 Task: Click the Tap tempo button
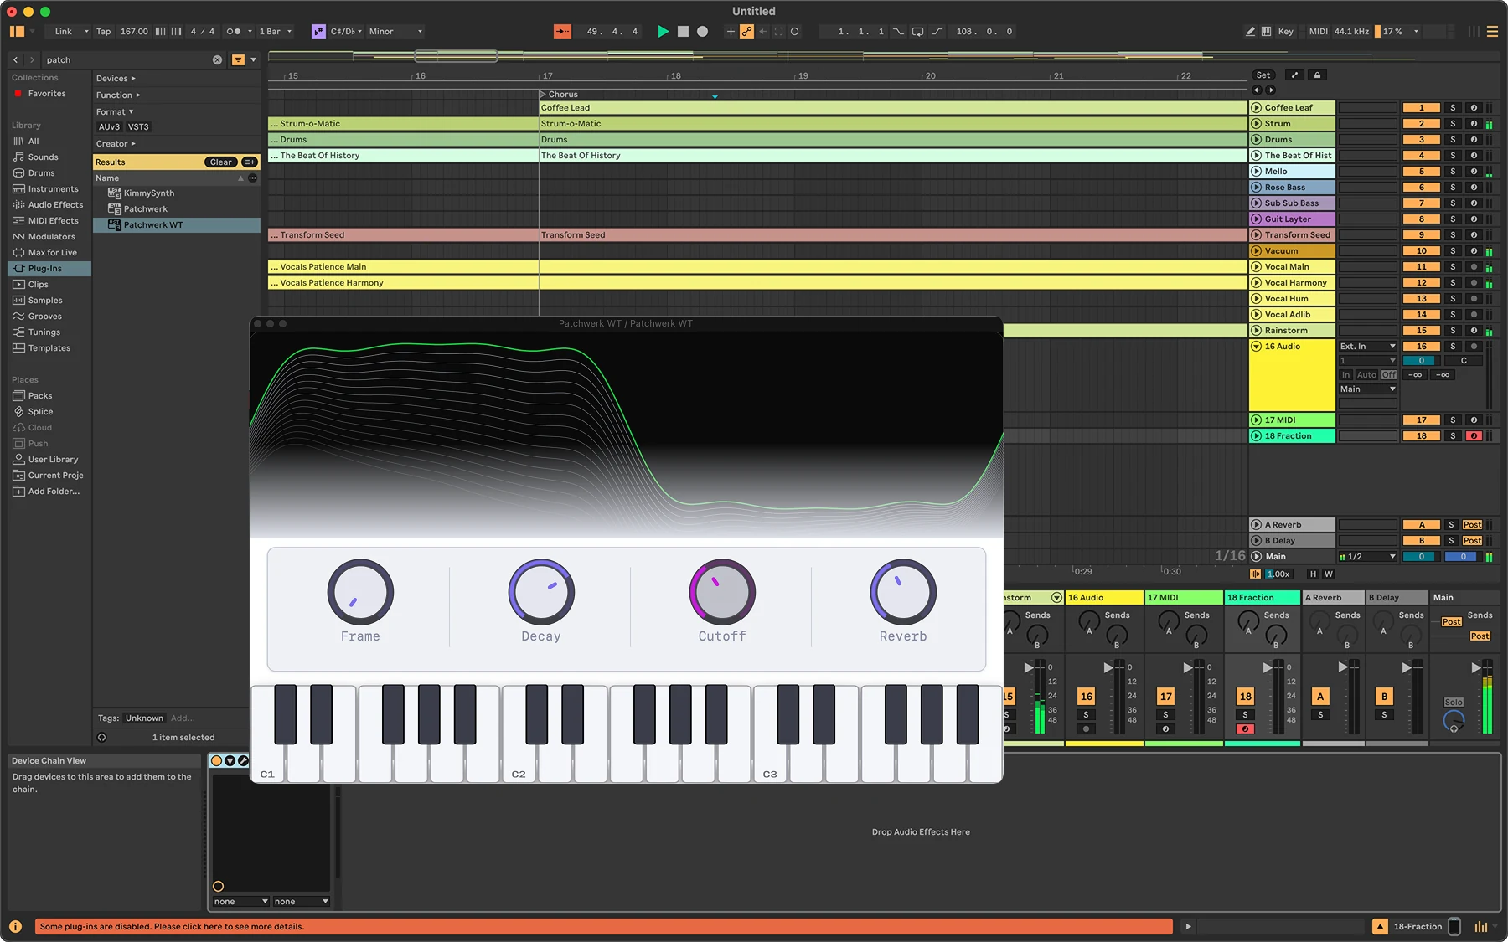[103, 32]
